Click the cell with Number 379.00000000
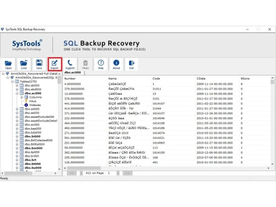This screenshot has width=276, height=207. click(75, 89)
